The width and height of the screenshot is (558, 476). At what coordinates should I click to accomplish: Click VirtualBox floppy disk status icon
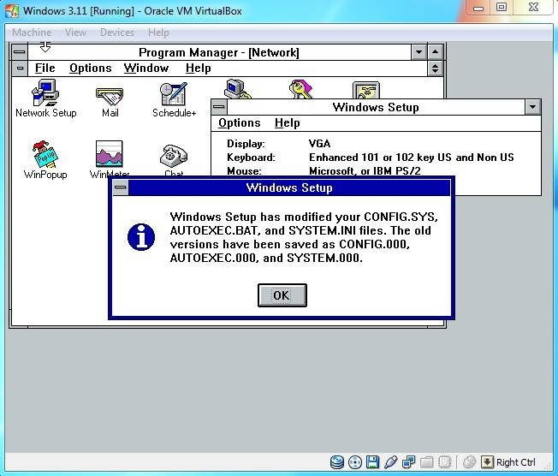pyautogui.click(x=372, y=463)
